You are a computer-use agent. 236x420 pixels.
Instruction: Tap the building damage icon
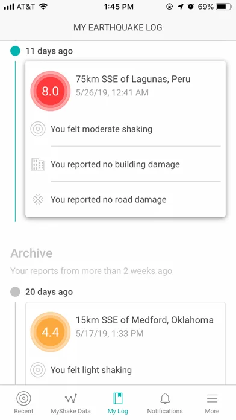point(38,164)
